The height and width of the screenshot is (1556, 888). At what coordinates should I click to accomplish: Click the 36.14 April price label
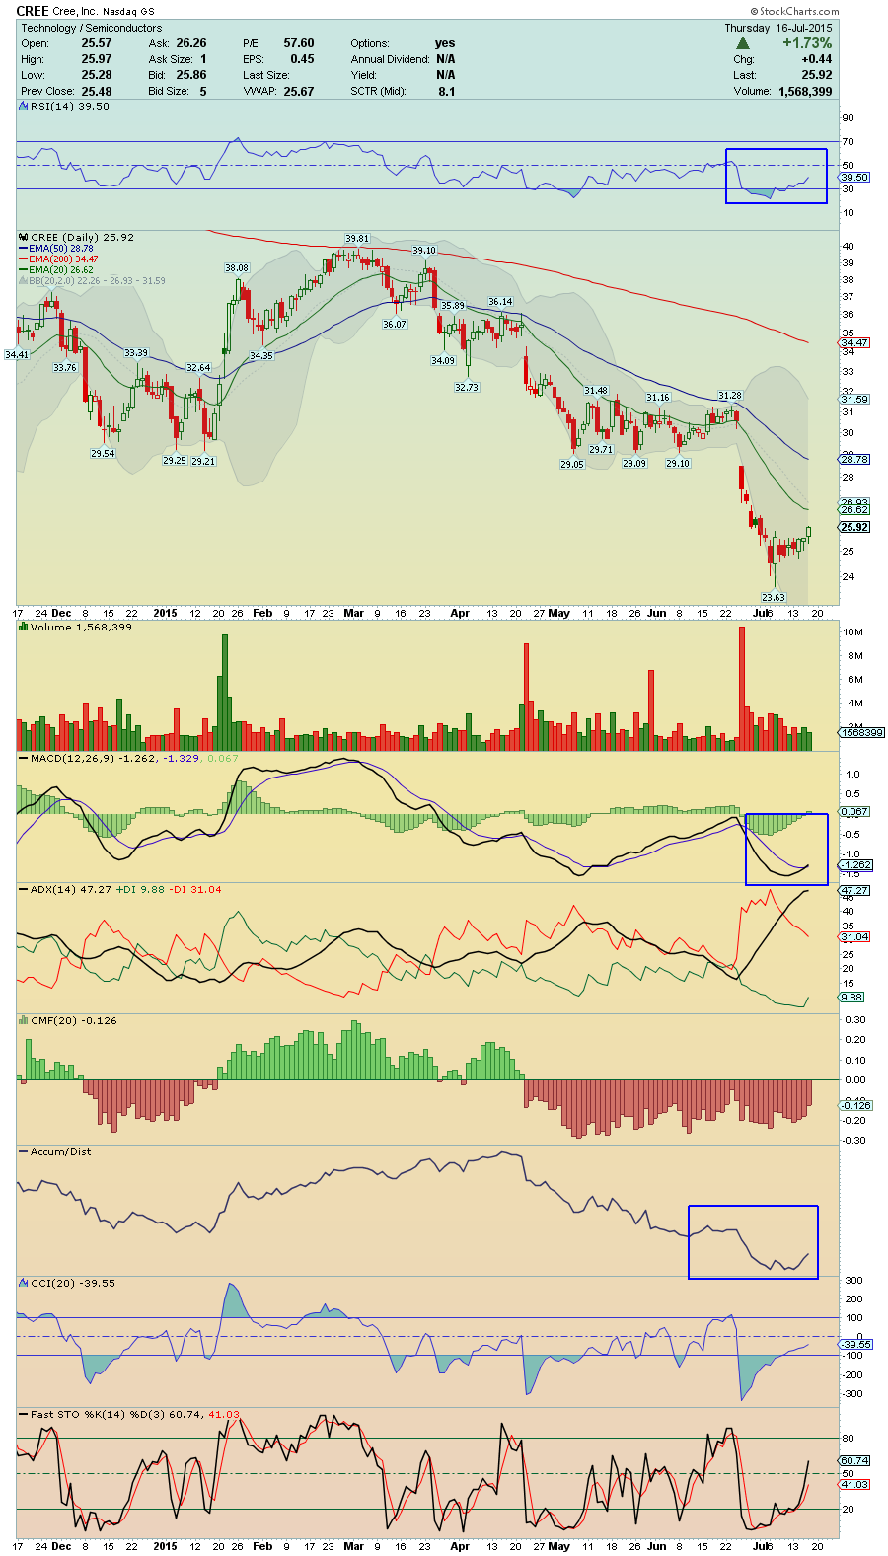point(500,302)
